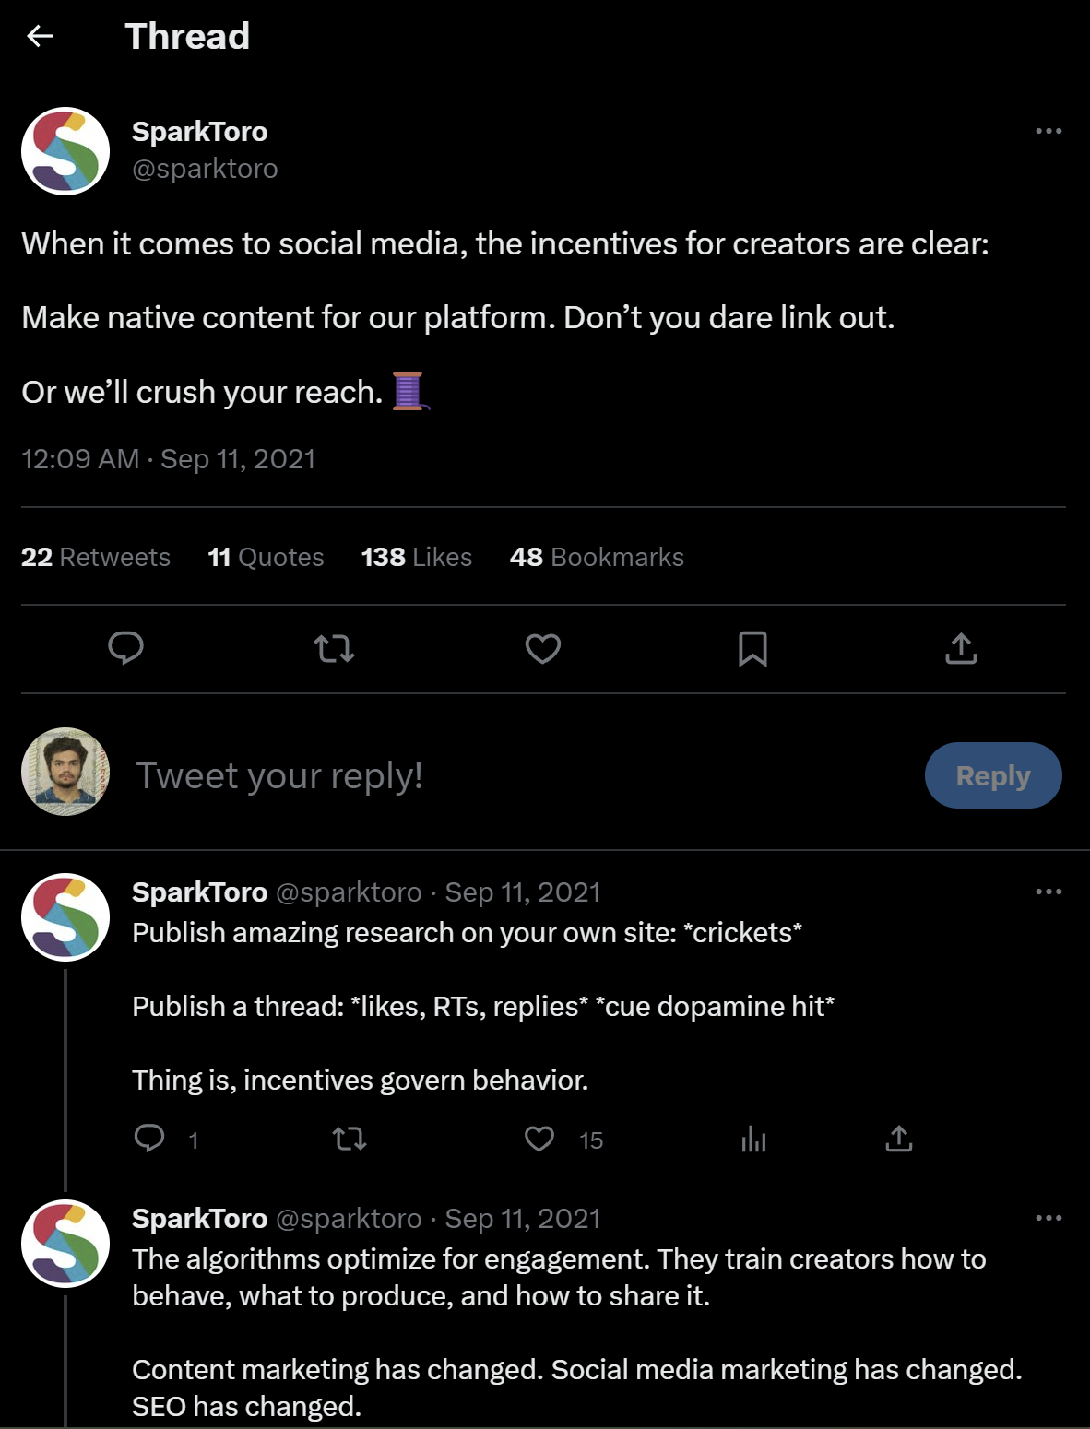
Task: Open more options on main SparkToro tweet
Action: [1049, 131]
